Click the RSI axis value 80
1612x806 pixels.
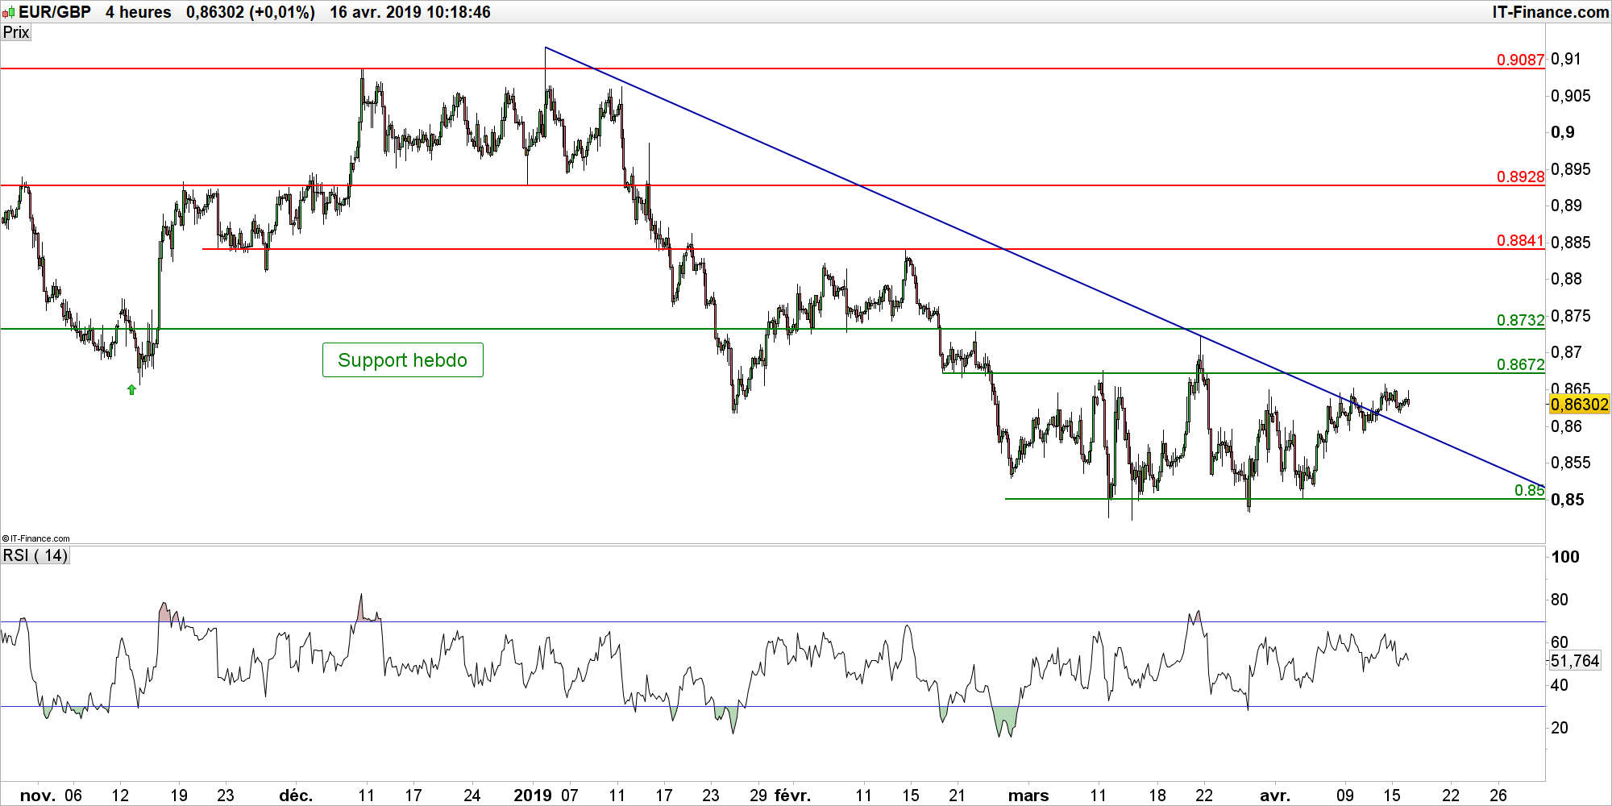click(1560, 600)
